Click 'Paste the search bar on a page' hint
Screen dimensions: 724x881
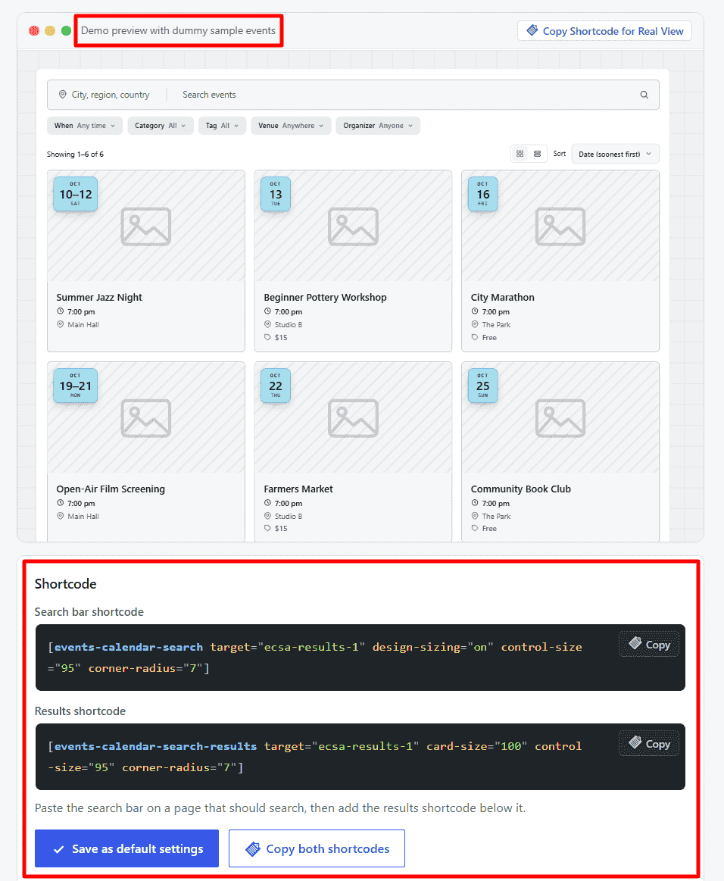click(x=280, y=808)
